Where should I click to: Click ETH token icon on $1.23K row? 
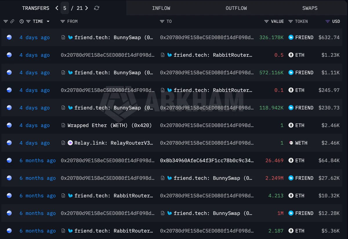click(x=291, y=55)
